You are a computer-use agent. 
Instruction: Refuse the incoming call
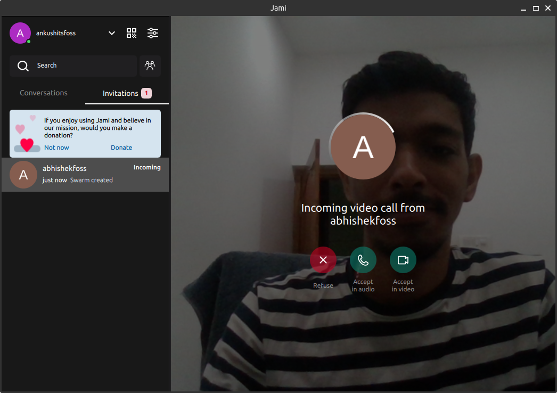coord(323,260)
